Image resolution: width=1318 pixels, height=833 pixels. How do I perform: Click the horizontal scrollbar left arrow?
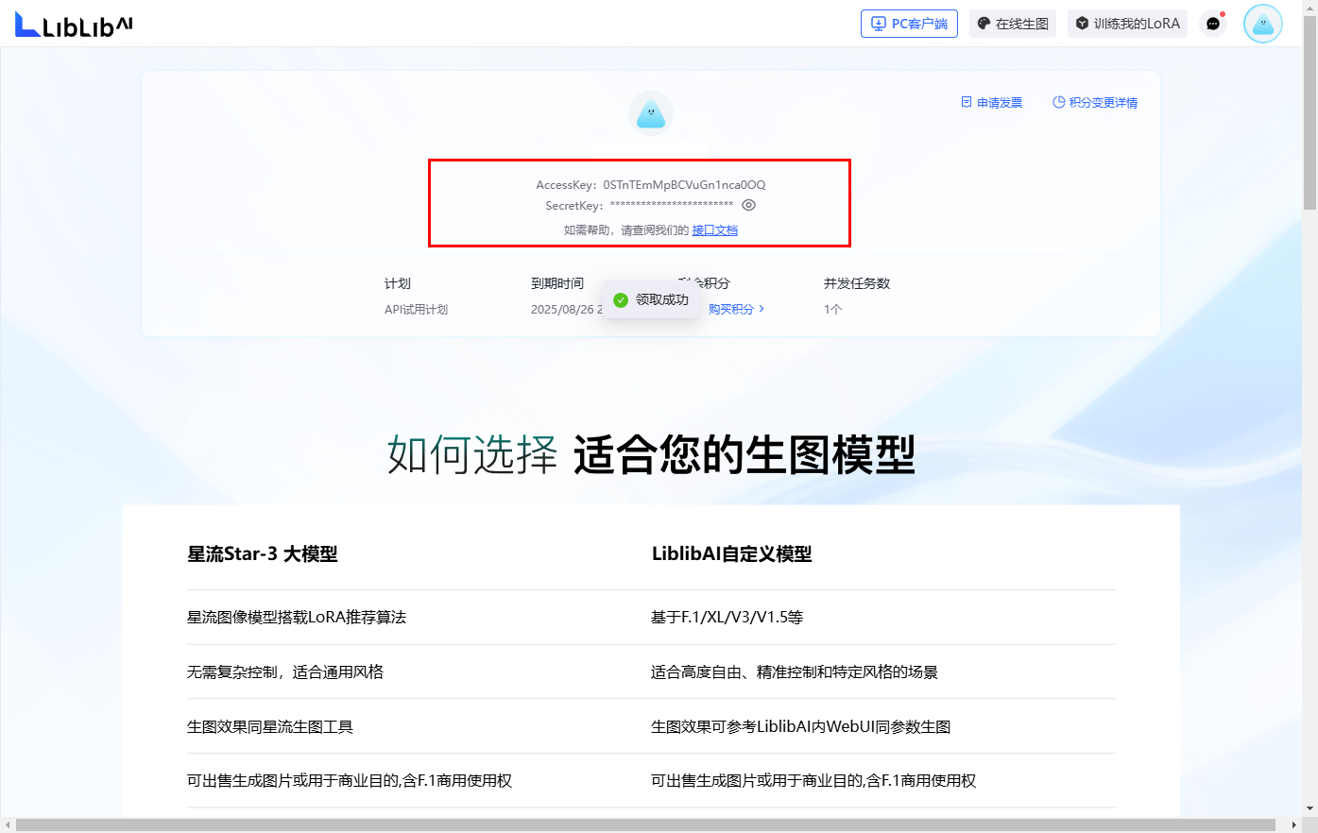[8, 825]
